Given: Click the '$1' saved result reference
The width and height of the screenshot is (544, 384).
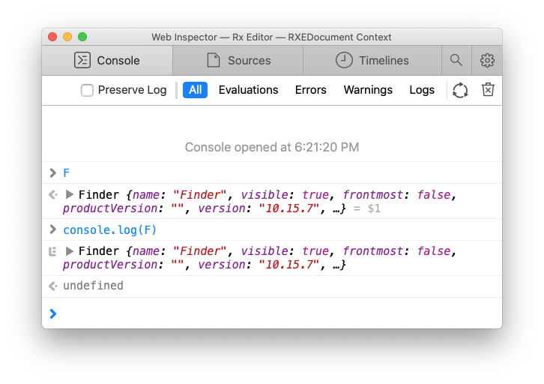Looking at the screenshot, I should click(x=374, y=208).
